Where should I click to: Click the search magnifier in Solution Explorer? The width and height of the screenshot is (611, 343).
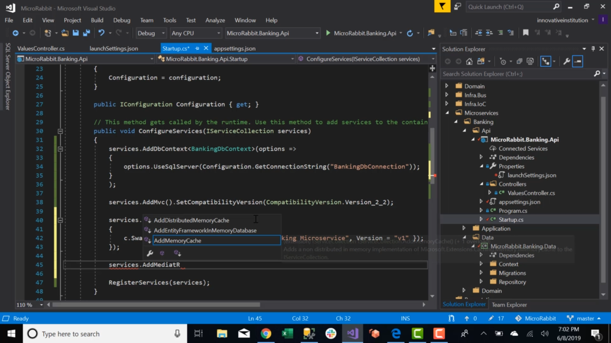coord(597,74)
